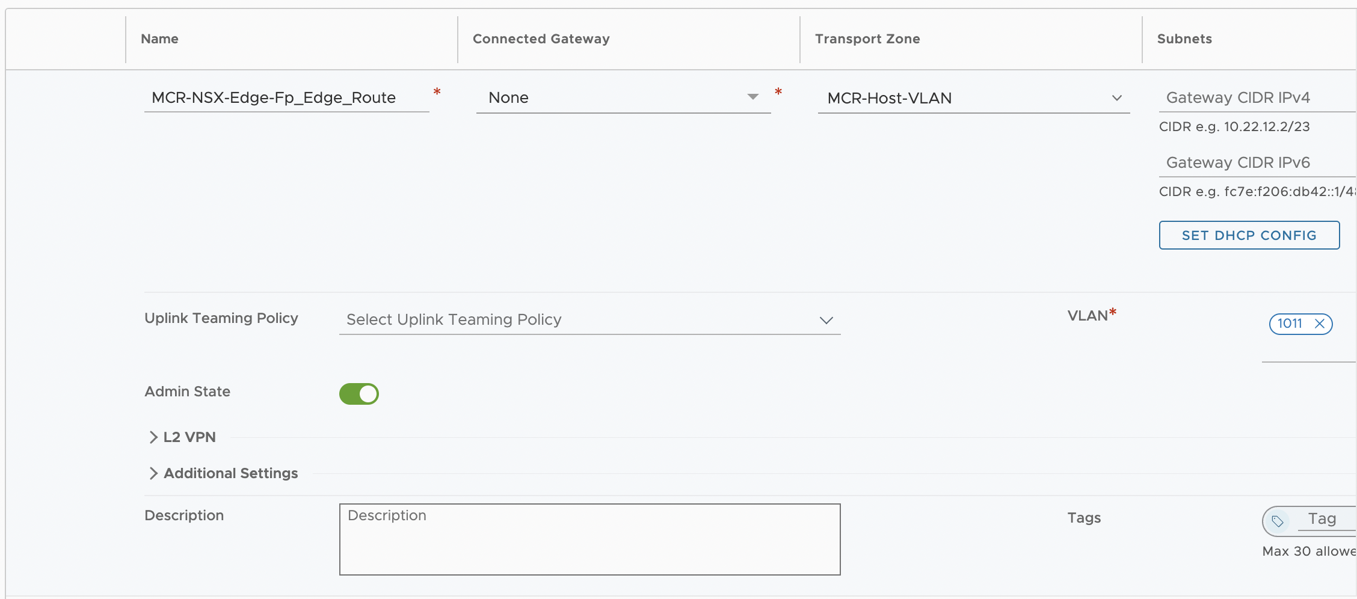Click the tag icon in Tags field

[x=1278, y=521]
